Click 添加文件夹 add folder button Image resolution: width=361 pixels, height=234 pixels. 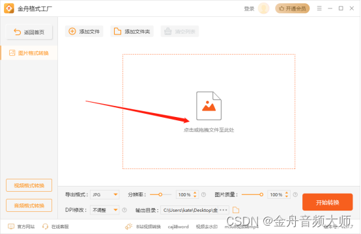tap(132, 31)
